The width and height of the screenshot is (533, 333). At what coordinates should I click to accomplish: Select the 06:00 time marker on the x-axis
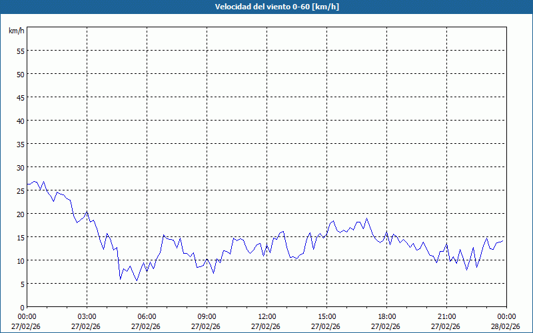coord(147,316)
